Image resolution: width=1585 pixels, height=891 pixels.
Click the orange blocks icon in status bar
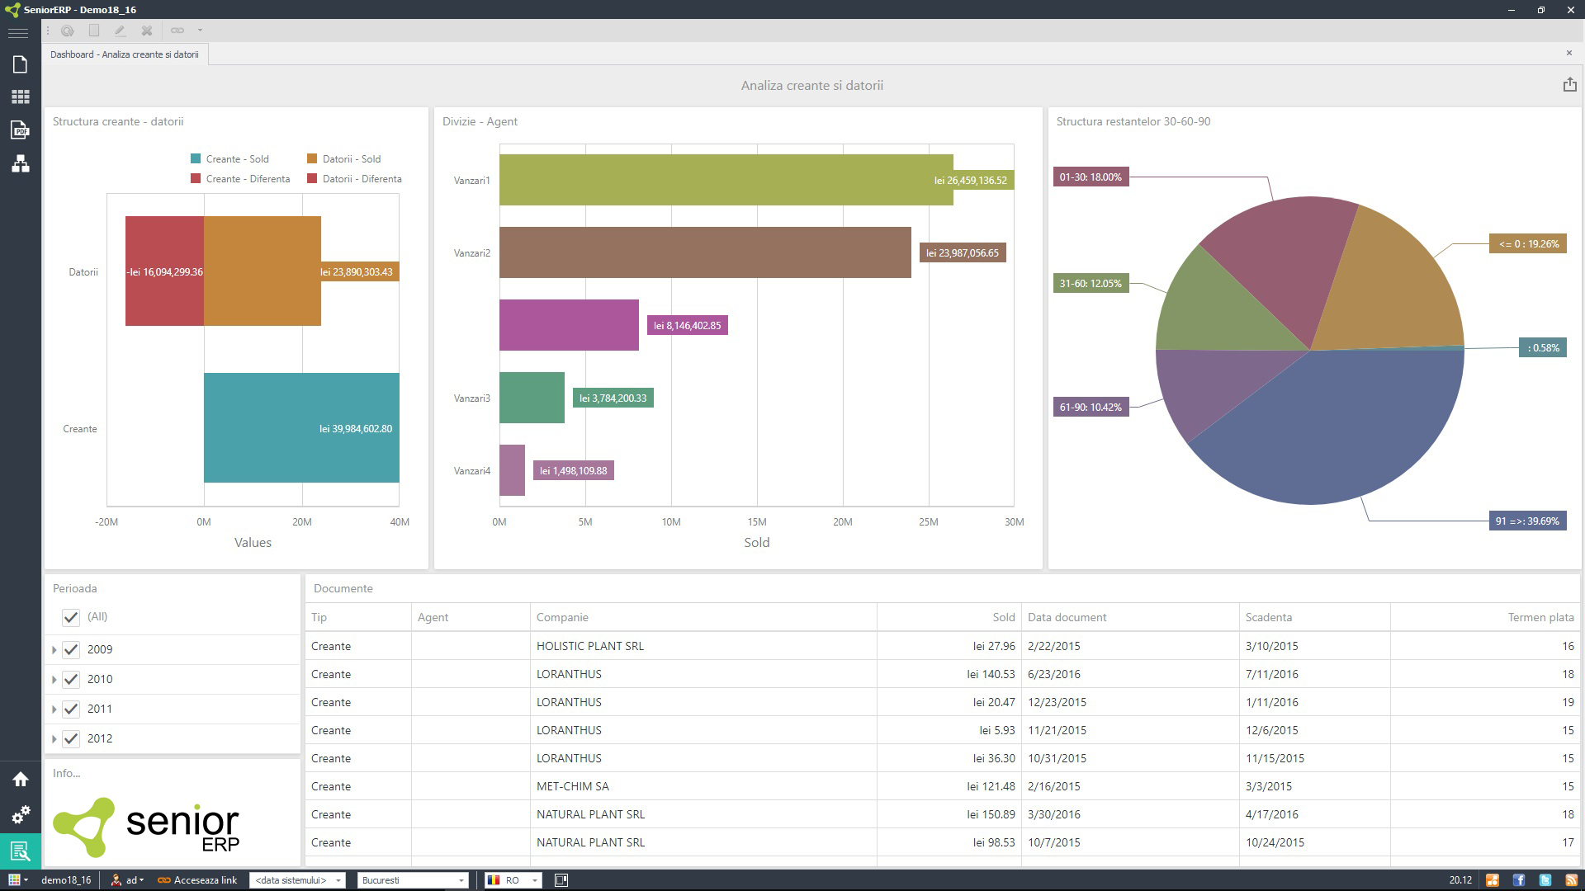1493,880
